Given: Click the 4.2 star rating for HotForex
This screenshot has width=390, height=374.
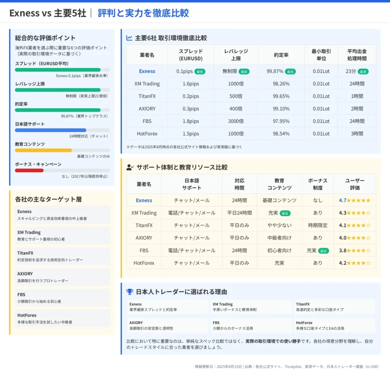Looking at the screenshot, I should (x=355, y=263).
